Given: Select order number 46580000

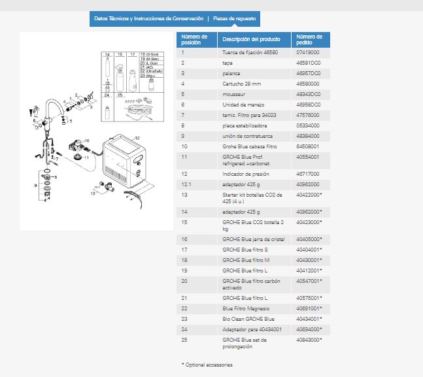Looking at the screenshot, I should coord(308,84).
